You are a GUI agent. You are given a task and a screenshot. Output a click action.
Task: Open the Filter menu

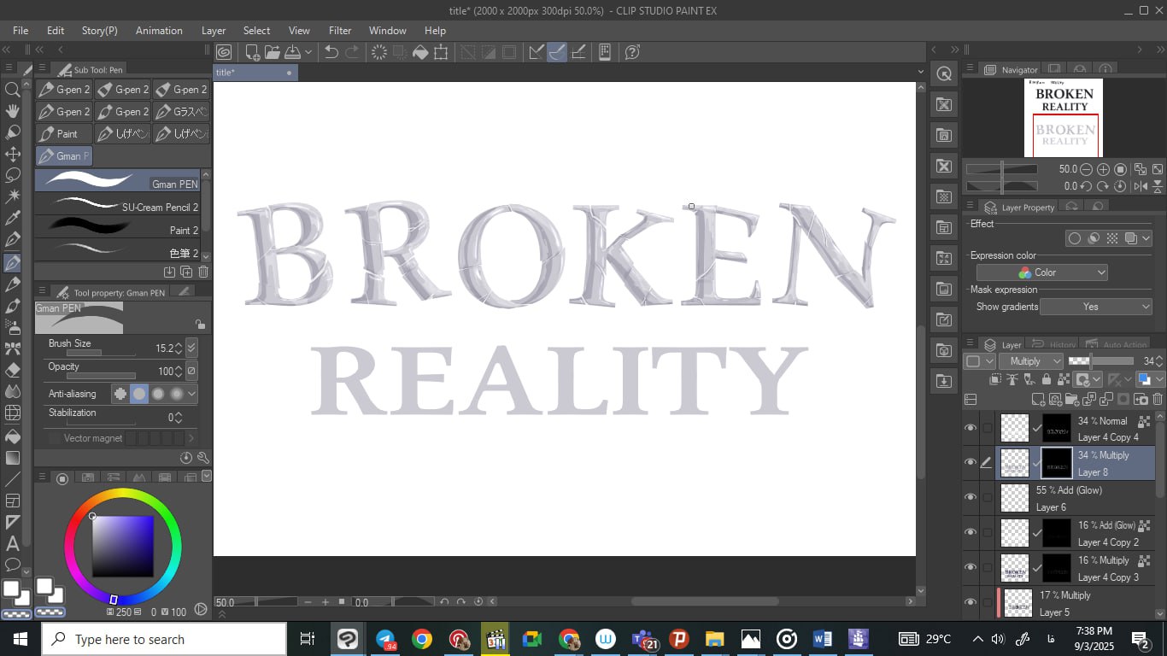340,30
